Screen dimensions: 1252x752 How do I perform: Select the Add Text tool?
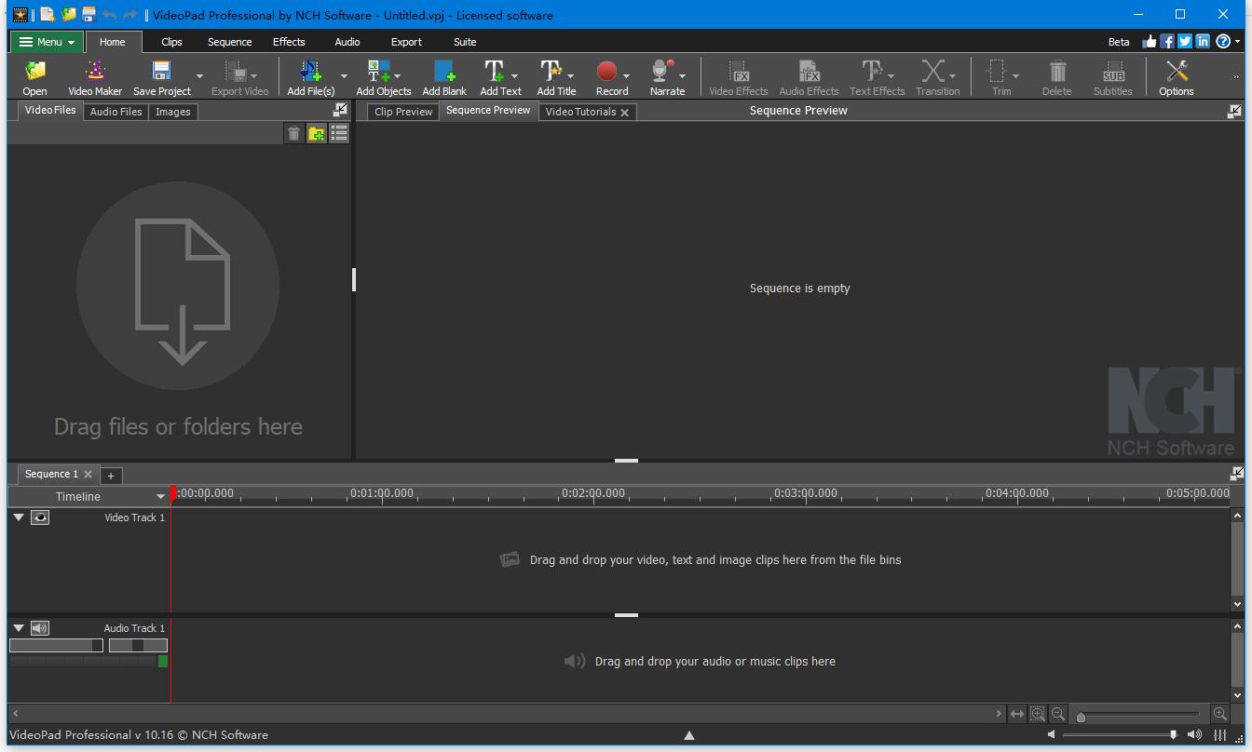(500, 76)
